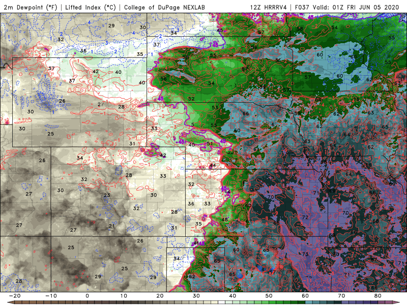The height and width of the screenshot is (305, 407).
Task: Click the 20 label on the color scale
Action: point(160,296)
